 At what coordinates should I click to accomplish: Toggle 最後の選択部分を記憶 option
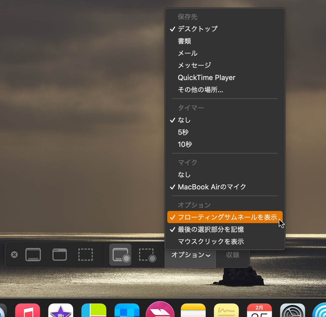[x=225, y=229]
